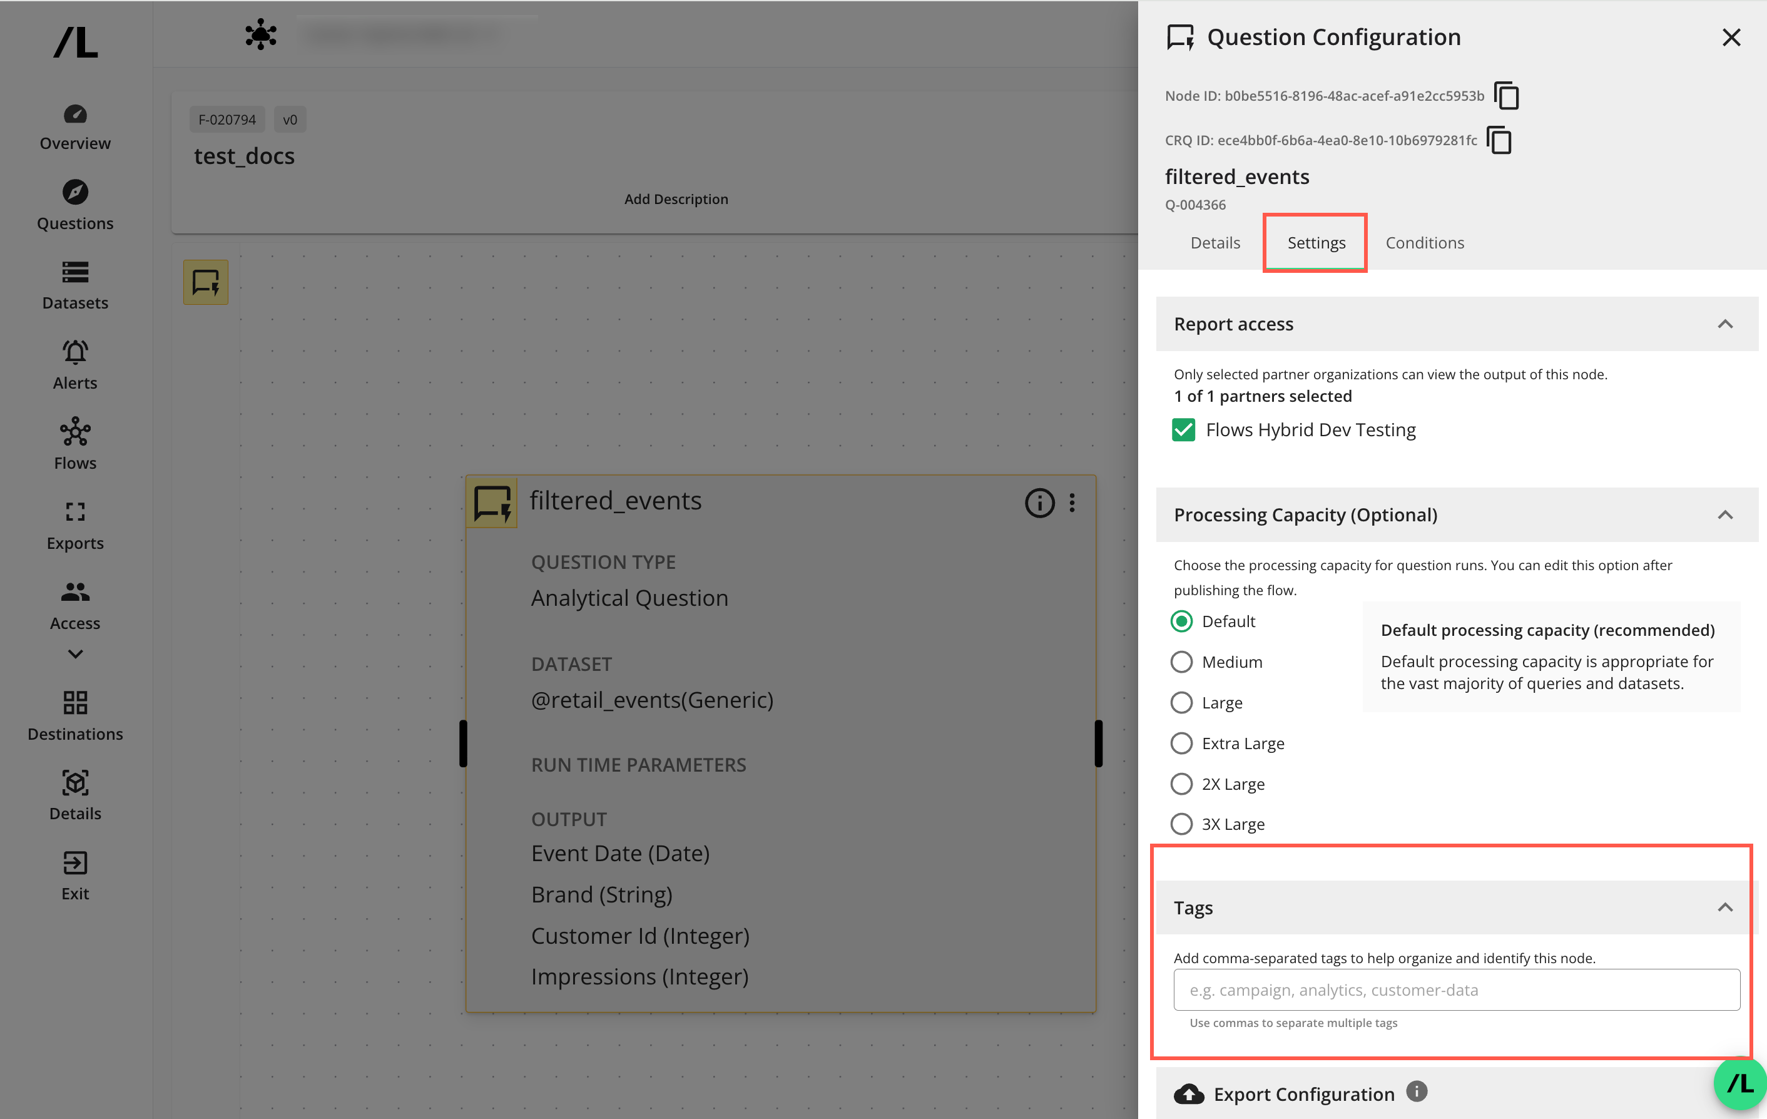Click the Question Configuration header icon
Screen dimensions: 1767x1119
[1180, 38]
